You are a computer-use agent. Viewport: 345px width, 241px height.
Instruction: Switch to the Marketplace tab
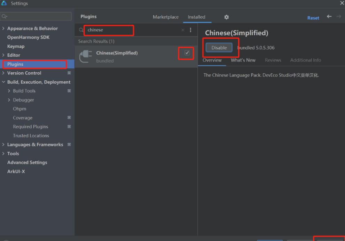(166, 17)
